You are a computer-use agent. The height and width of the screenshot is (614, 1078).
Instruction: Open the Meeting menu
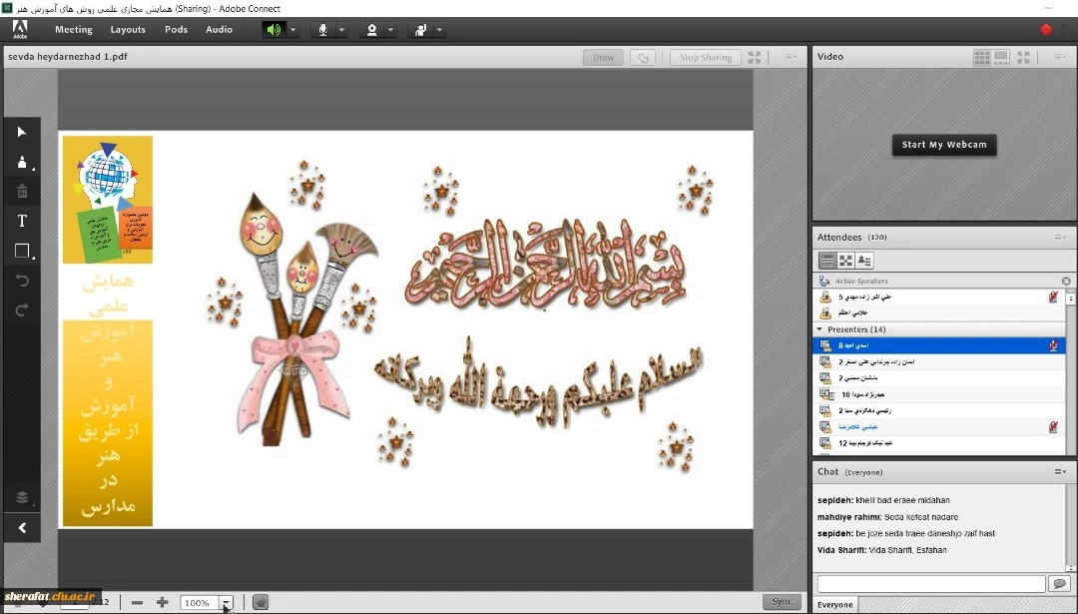pyautogui.click(x=74, y=30)
